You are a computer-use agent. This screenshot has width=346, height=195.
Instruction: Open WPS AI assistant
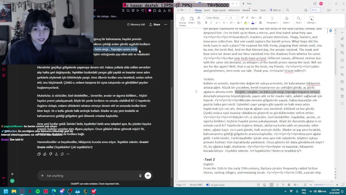pyautogui.click(x=275, y=10)
